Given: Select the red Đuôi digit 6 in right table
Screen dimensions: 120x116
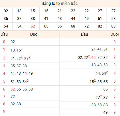Looking at the screenshot, I should tap(114, 89).
